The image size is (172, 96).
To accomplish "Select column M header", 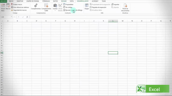I will [123, 21].
